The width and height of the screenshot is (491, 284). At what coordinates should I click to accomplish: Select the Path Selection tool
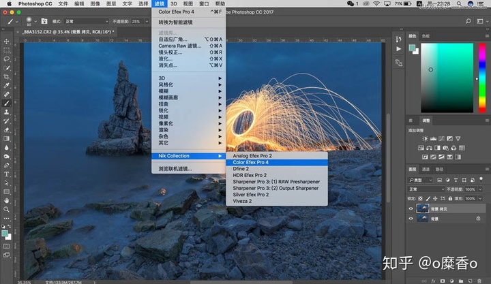(x=6, y=183)
